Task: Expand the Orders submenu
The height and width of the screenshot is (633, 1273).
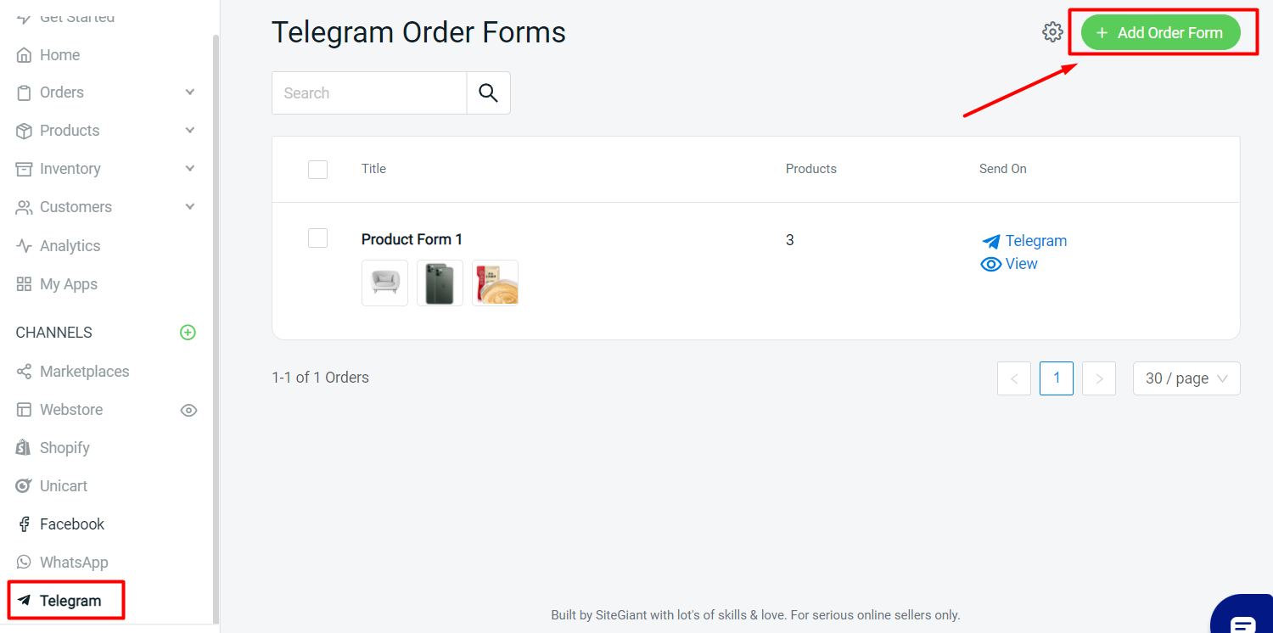Action: click(x=190, y=92)
